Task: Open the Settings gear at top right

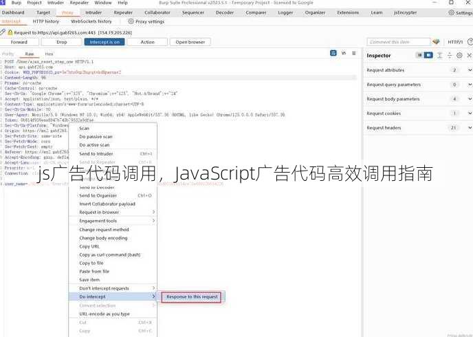Action: (451, 12)
